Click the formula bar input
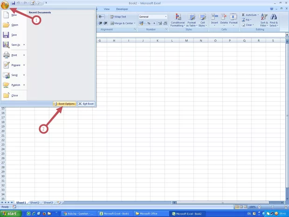Viewport: 289px width, 217px height. [x=191, y=35]
